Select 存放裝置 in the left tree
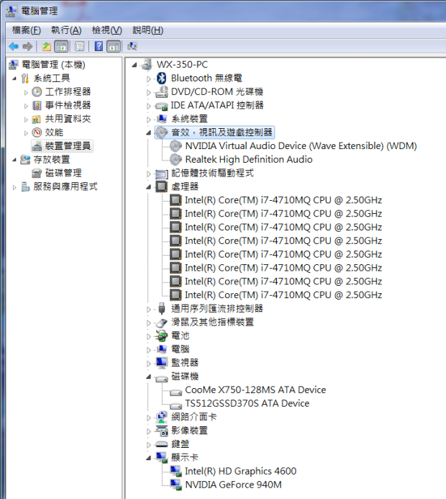 click(x=52, y=159)
